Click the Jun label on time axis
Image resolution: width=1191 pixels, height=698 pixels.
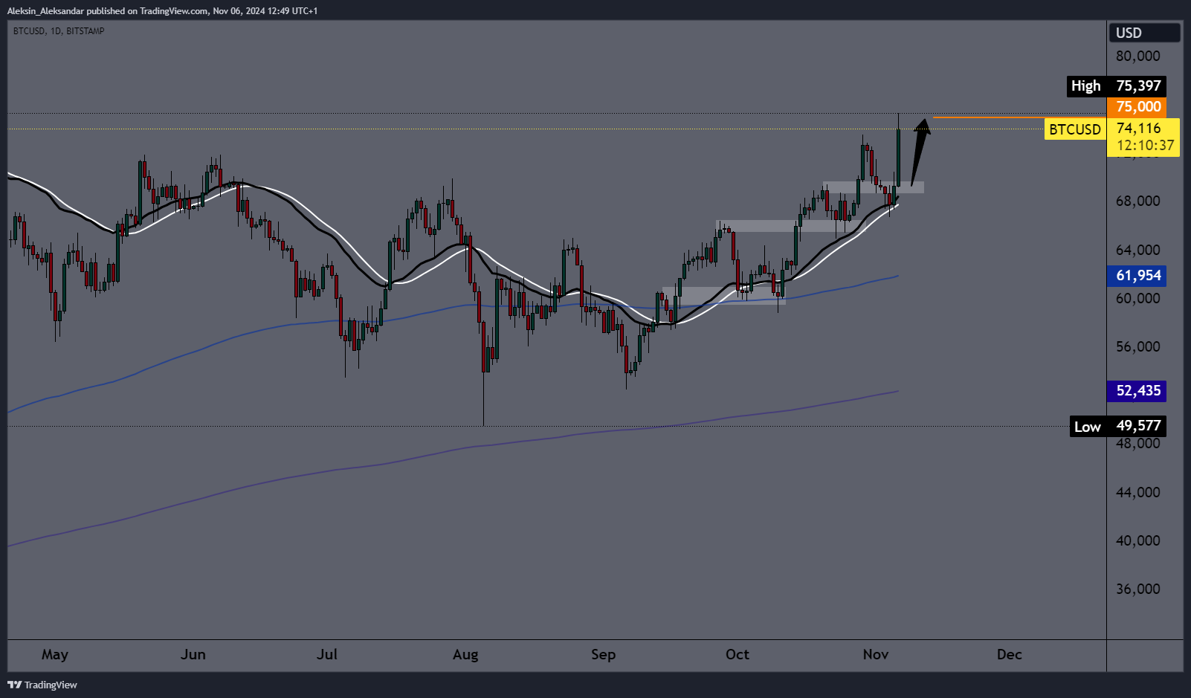[x=193, y=654]
